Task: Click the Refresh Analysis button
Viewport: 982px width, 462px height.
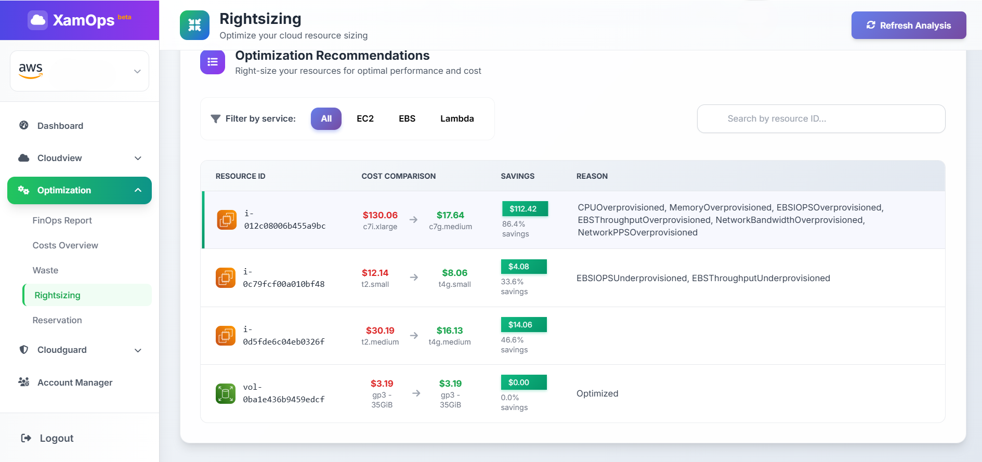Action: (908, 25)
